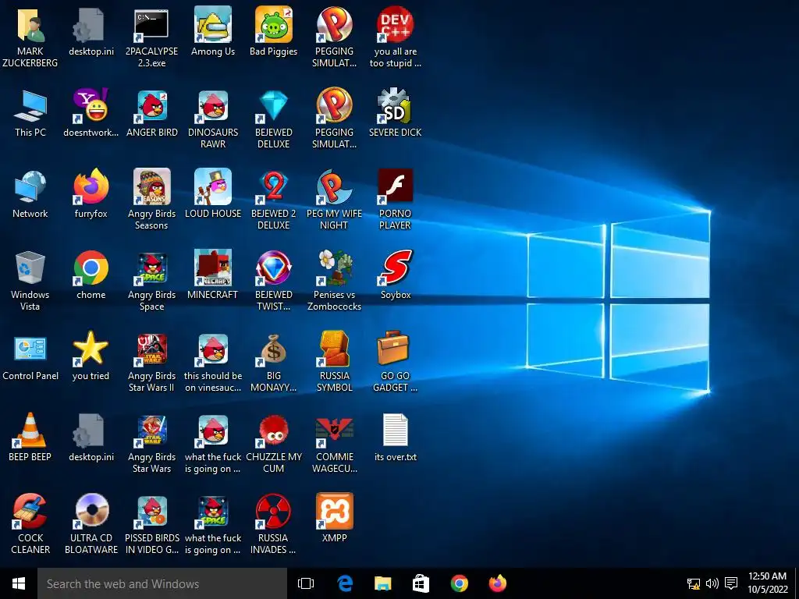Select the PORNO PLAYER Flash icon

pyautogui.click(x=395, y=186)
